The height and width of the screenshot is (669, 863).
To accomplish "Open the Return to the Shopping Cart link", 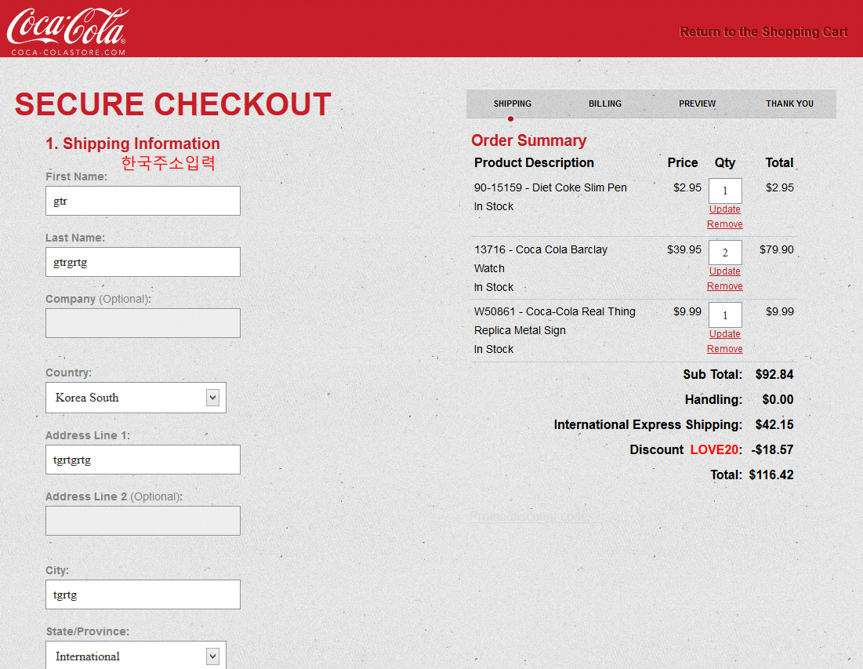I will (x=763, y=32).
